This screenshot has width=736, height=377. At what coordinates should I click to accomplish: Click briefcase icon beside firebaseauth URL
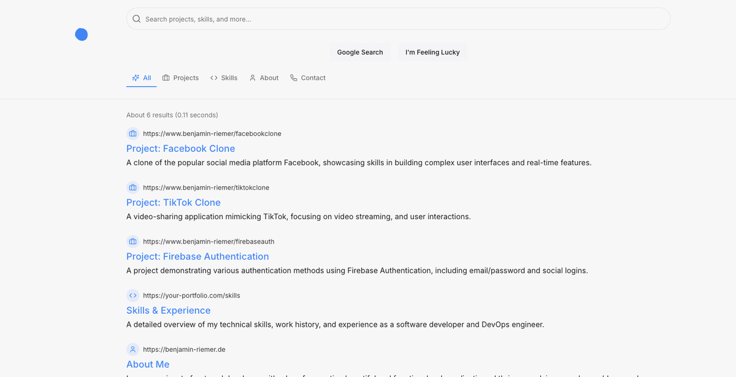(x=132, y=241)
